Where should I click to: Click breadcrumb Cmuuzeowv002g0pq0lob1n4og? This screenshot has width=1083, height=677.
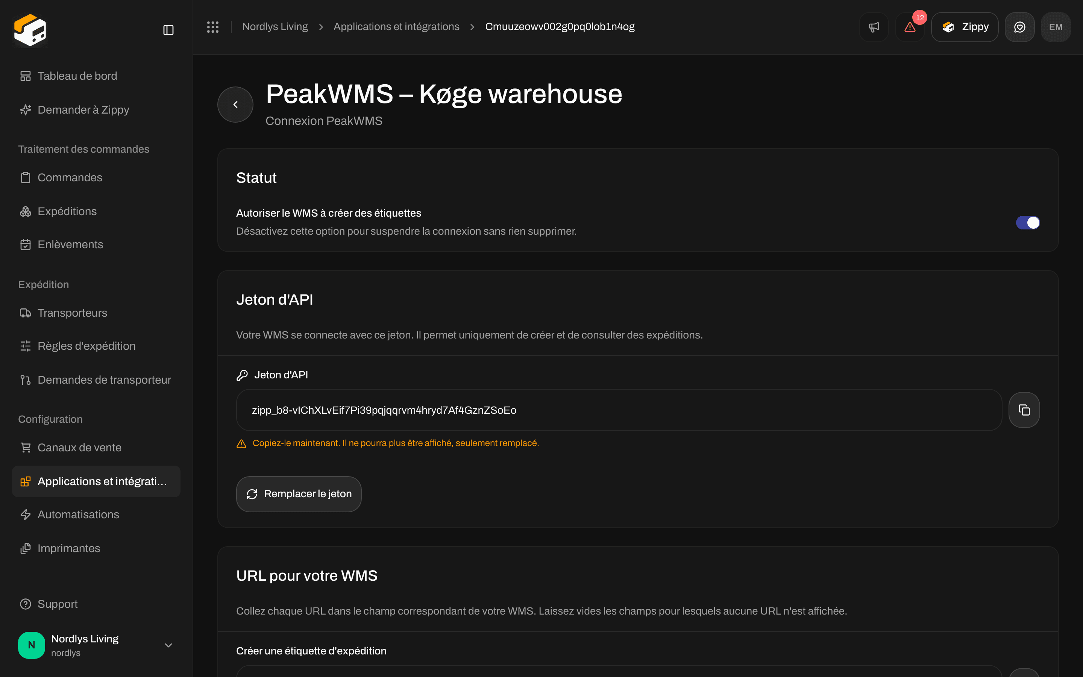coord(560,27)
